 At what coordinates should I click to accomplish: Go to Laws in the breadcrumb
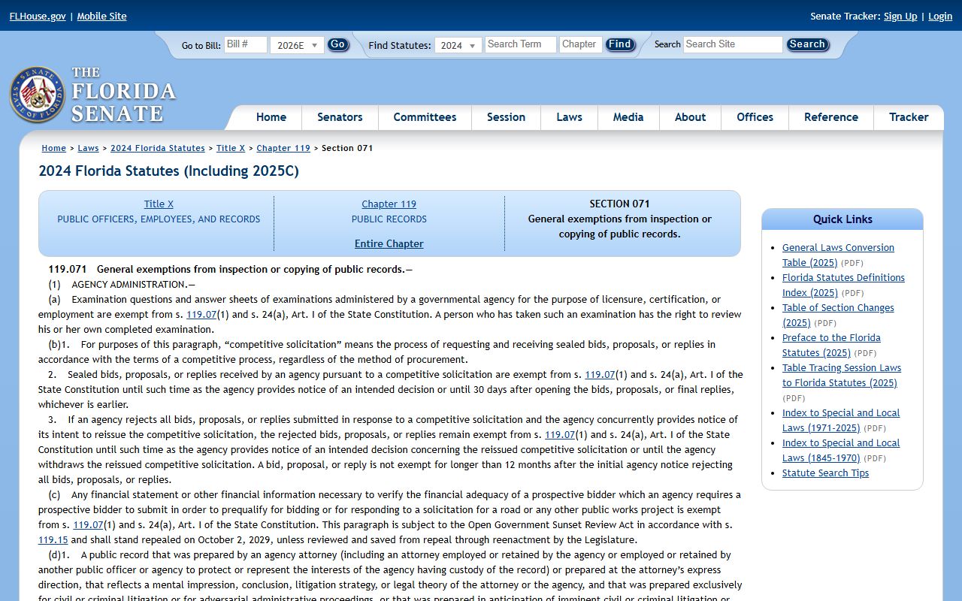pyautogui.click(x=88, y=148)
